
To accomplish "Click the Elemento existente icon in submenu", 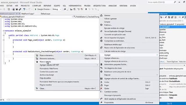I will [37, 59].
